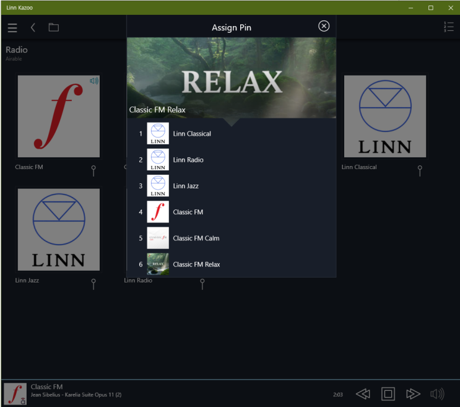Click the now-playing Classic FM title
460x407 pixels.
(x=46, y=387)
